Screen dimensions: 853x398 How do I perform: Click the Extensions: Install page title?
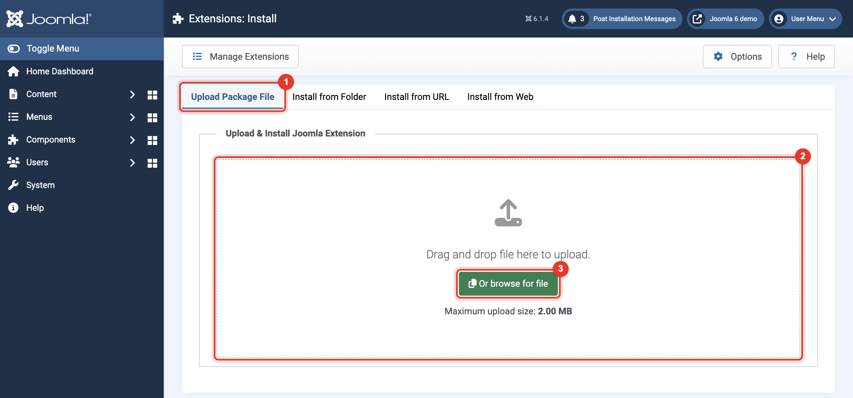pos(233,19)
